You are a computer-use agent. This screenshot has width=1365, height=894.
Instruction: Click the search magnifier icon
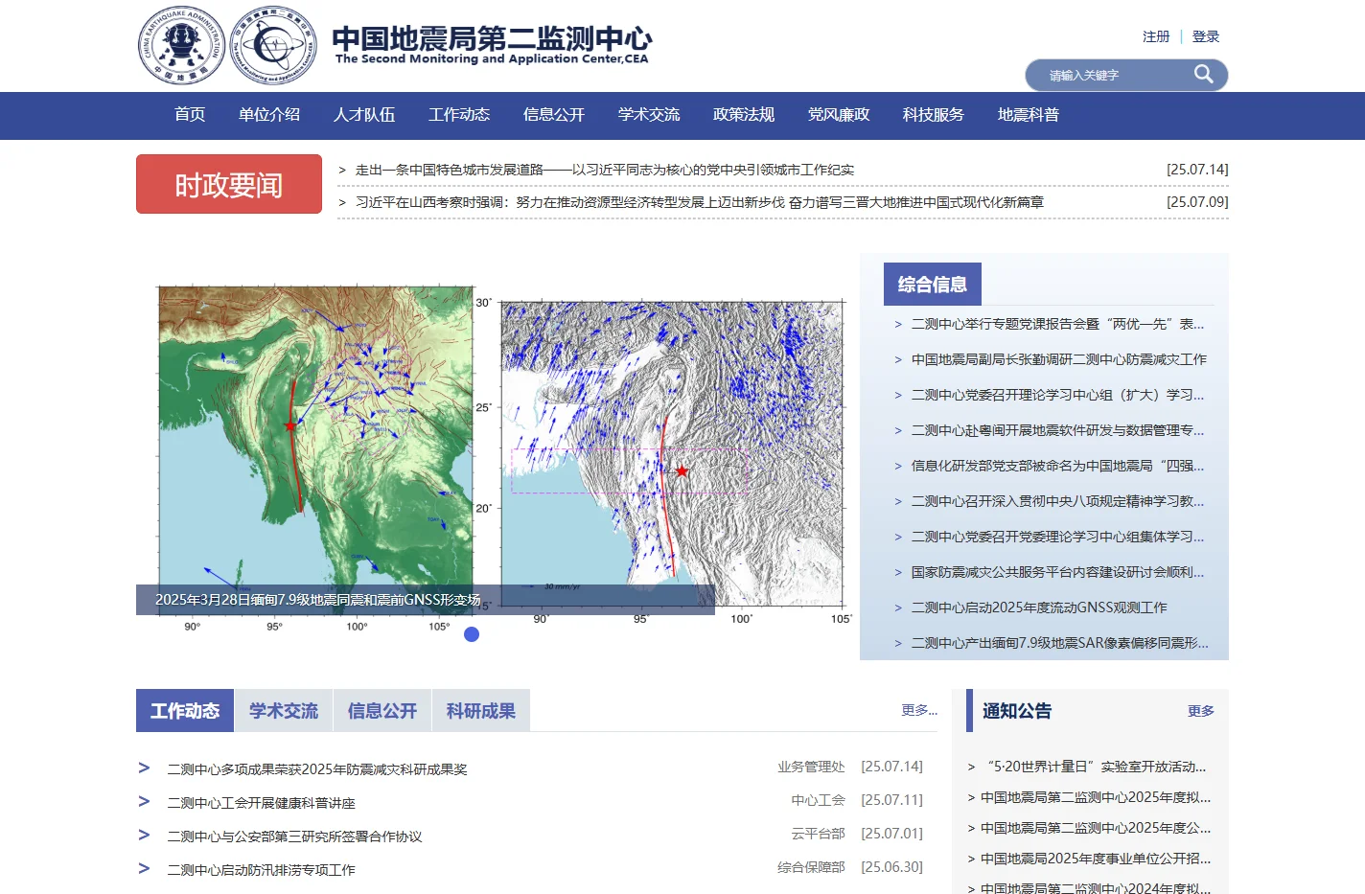pyautogui.click(x=1203, y=75)
